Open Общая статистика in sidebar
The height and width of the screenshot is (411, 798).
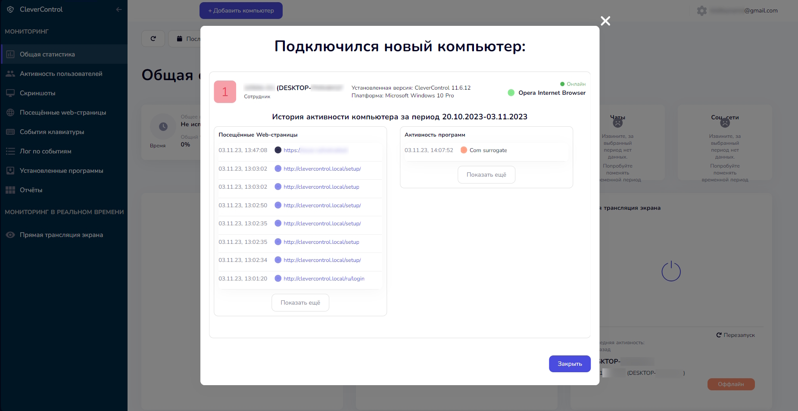click(47, 54)
